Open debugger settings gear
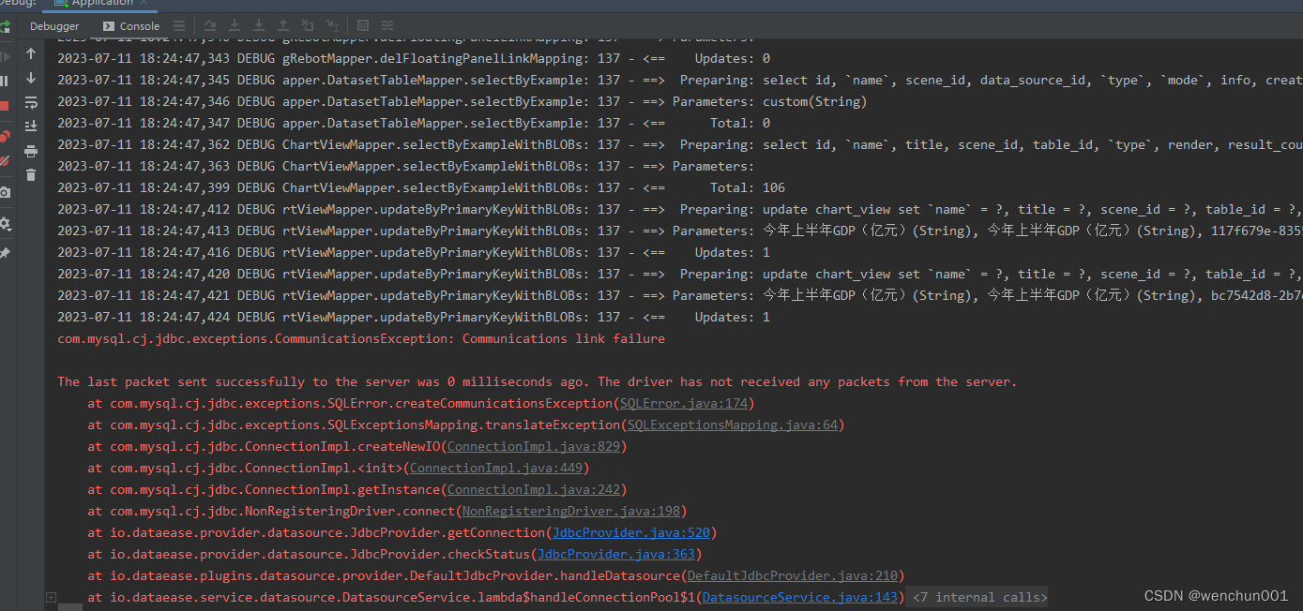This screenshot has width=1303, height=611. pos(4,224)
